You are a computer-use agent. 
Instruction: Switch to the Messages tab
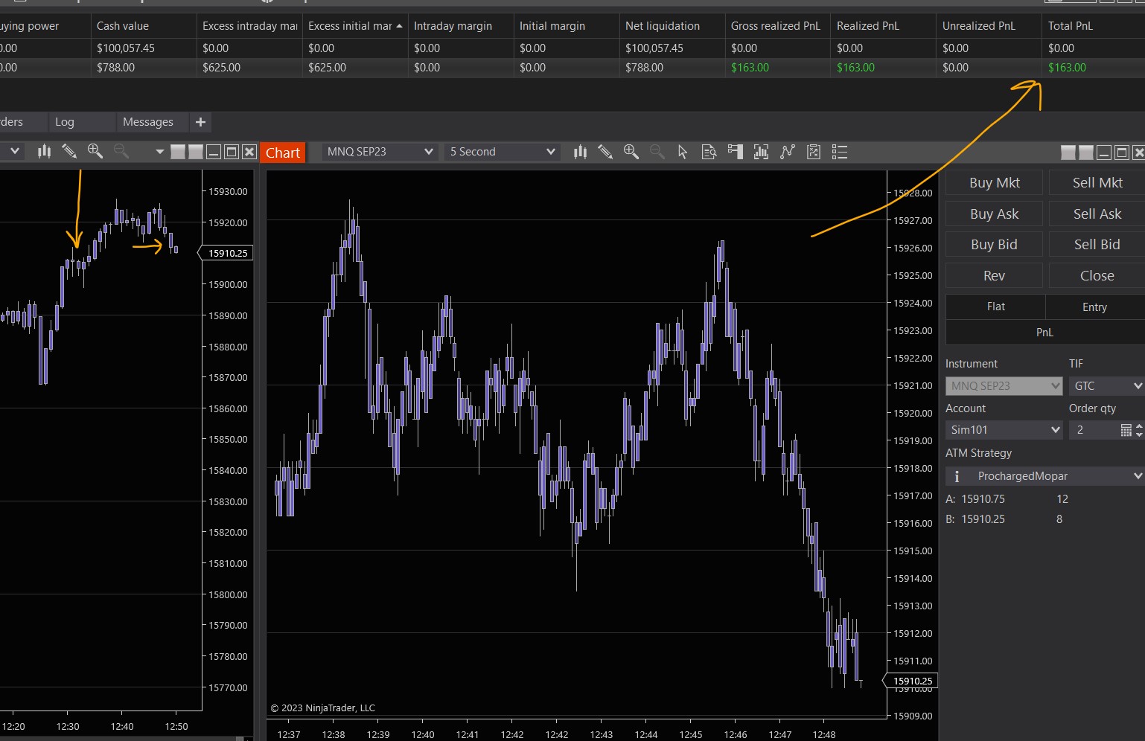147,122
